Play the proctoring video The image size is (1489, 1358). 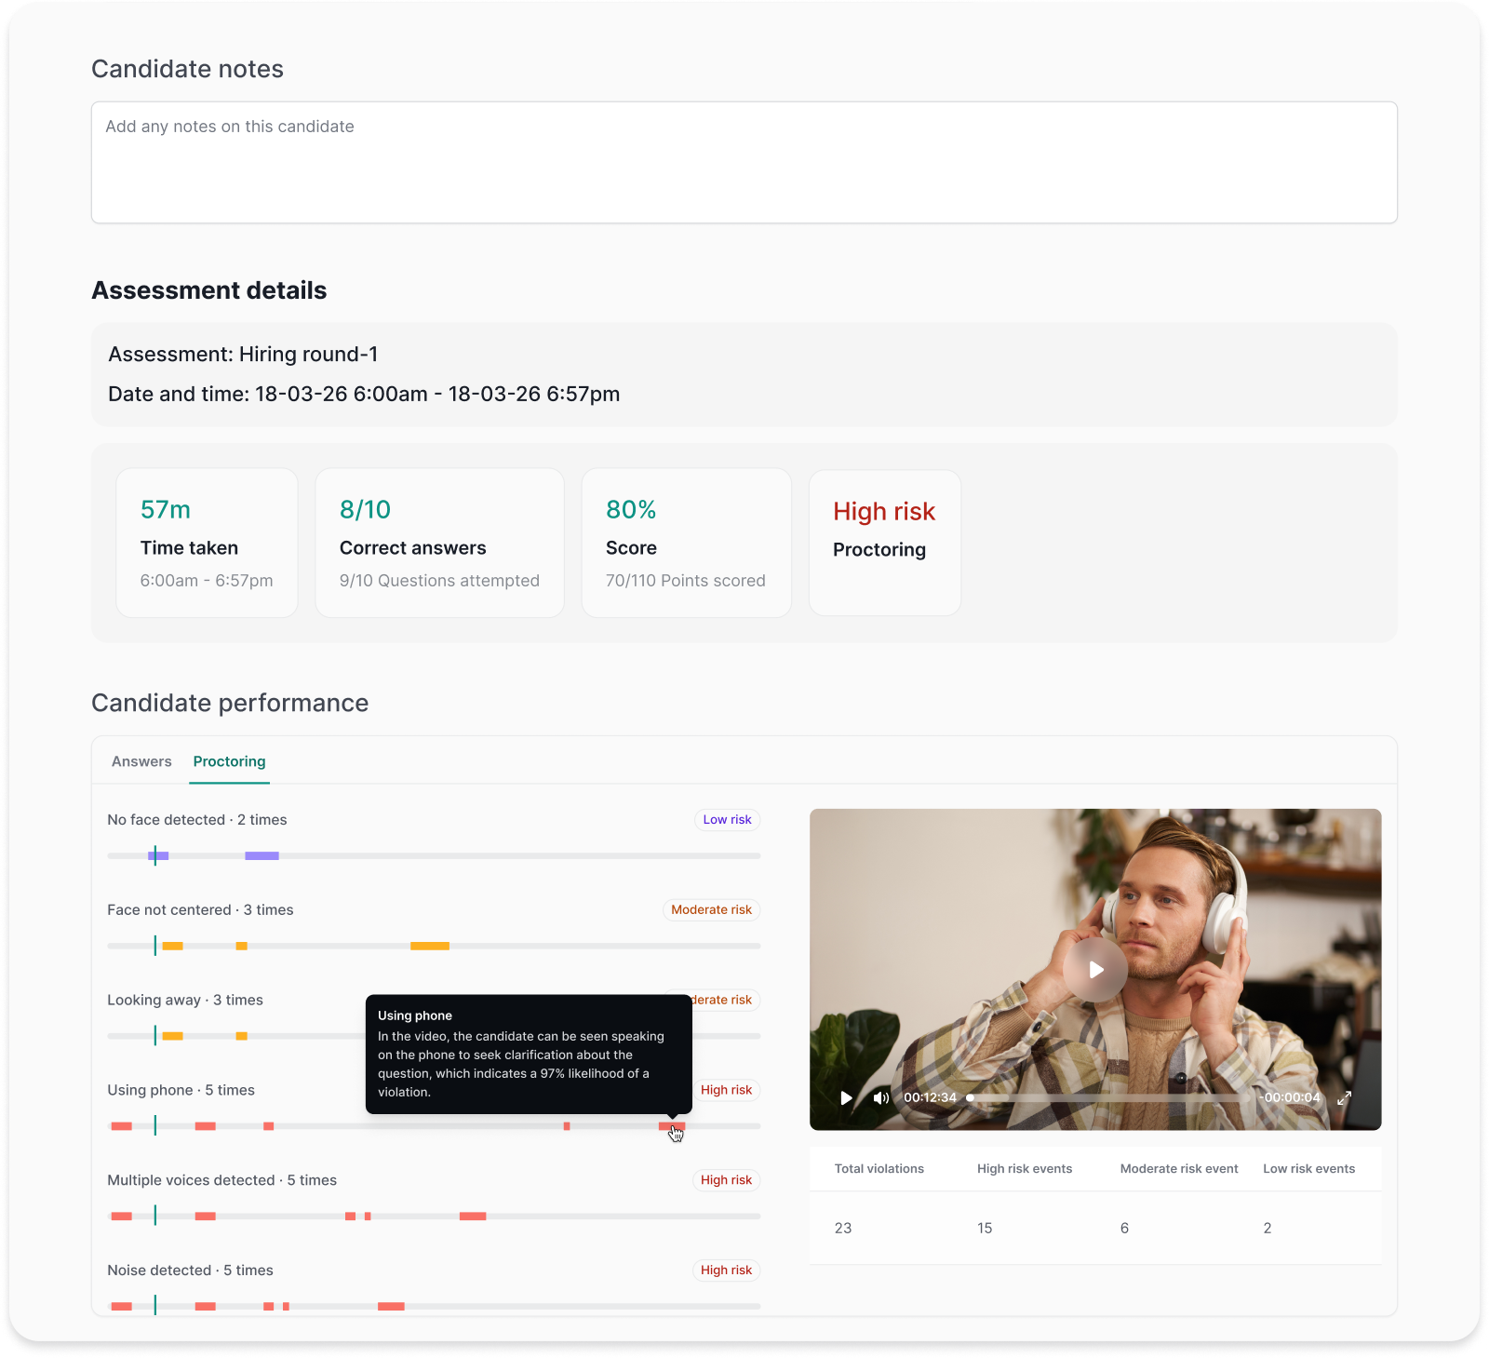point(846,1098)
